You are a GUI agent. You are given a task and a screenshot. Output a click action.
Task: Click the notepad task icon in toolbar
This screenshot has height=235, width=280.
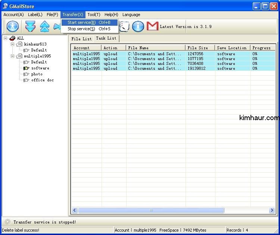pos(124,26)
